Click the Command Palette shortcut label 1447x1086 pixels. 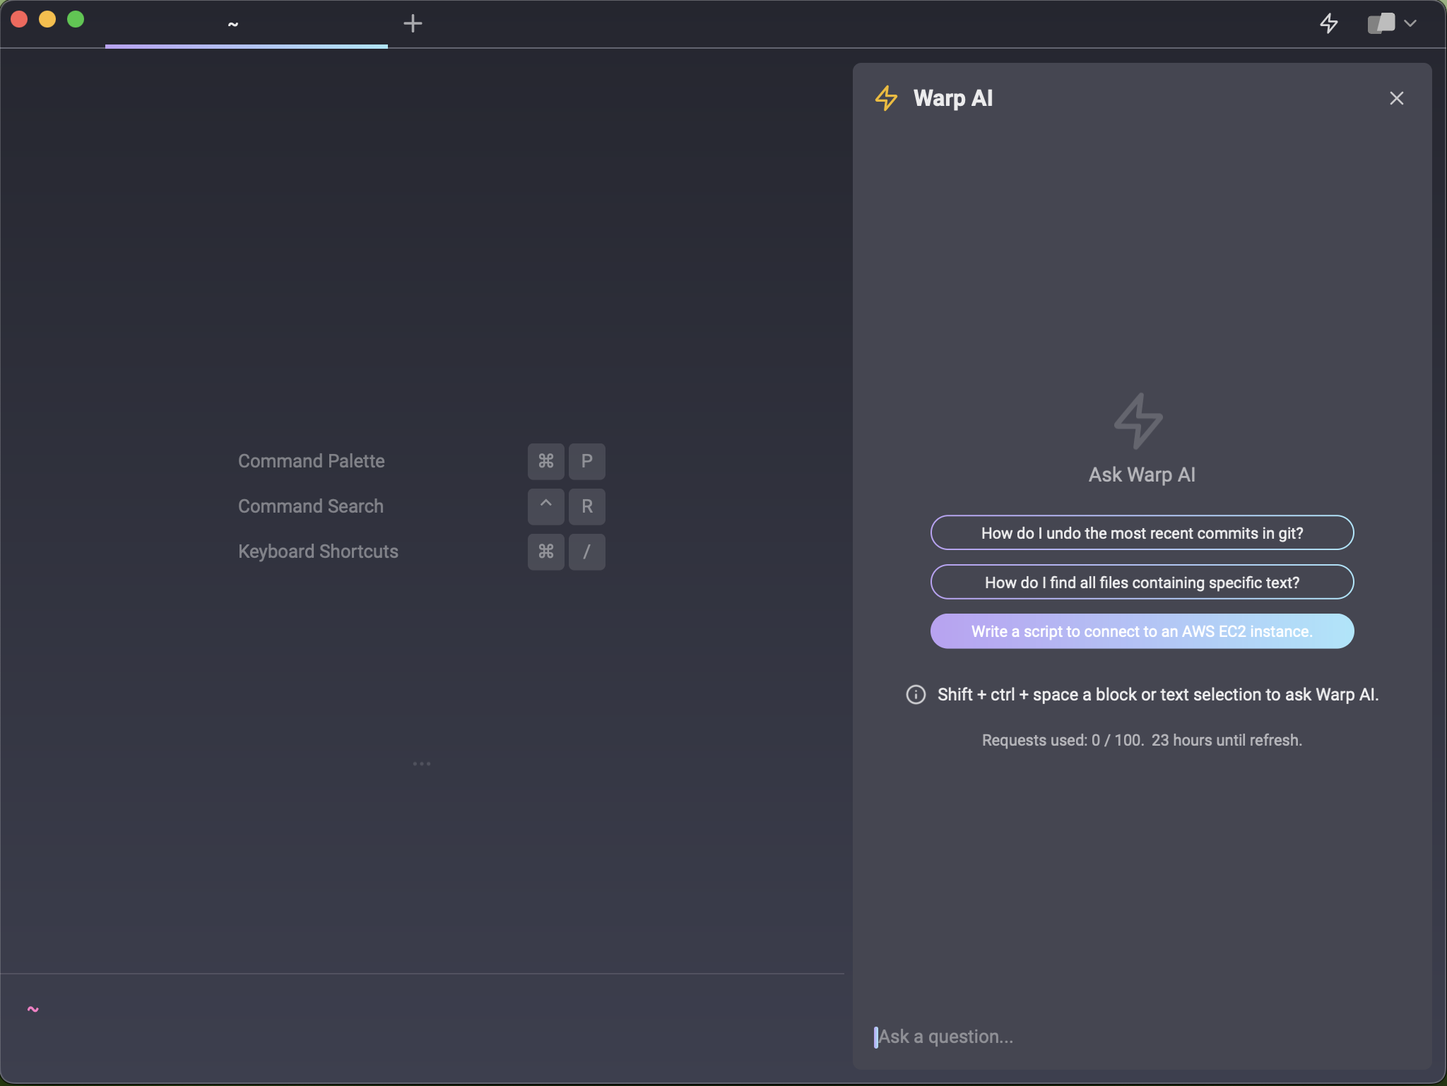(312, 461)
